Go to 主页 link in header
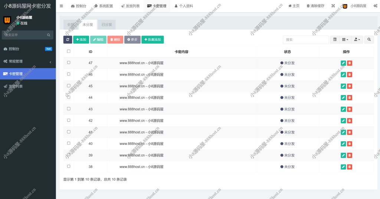380x199 pixels. pyautogui.click(x=294, y=6)
